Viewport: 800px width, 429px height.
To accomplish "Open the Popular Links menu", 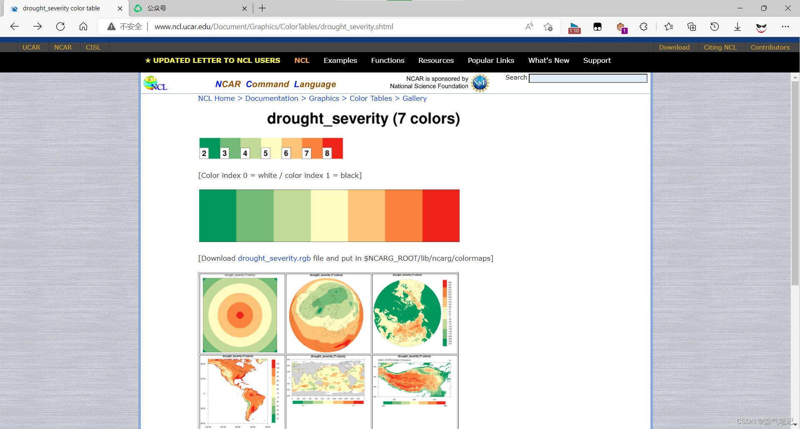I will click(491, 60).
